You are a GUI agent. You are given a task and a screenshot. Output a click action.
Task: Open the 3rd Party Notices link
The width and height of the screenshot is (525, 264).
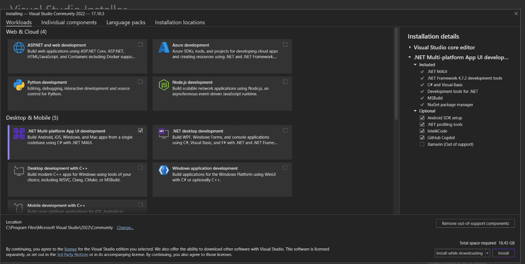coord(72,255)
